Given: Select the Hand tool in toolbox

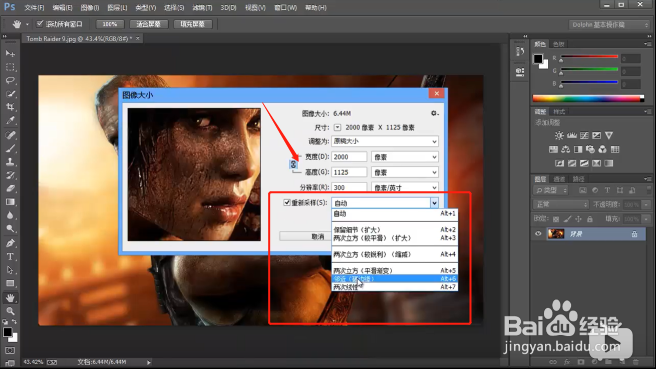Looking at the screenshot, I should coord(10,297).
